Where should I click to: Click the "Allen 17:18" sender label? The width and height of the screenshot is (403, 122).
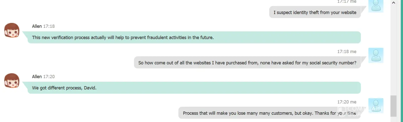click(x=43, y=26)
